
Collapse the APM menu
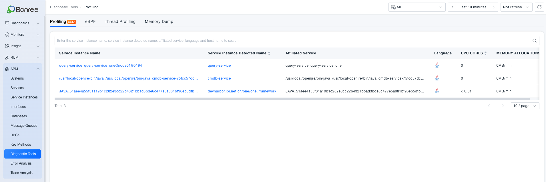click(38, 69)
